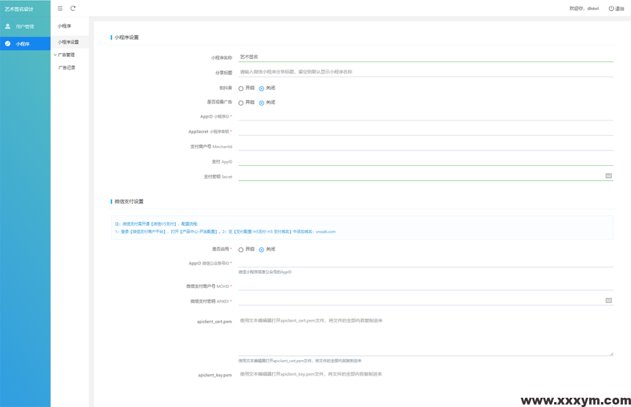Select 关闭 radio for 拍抖音
The width and height of the screenshot is (631, 407).
261,88
